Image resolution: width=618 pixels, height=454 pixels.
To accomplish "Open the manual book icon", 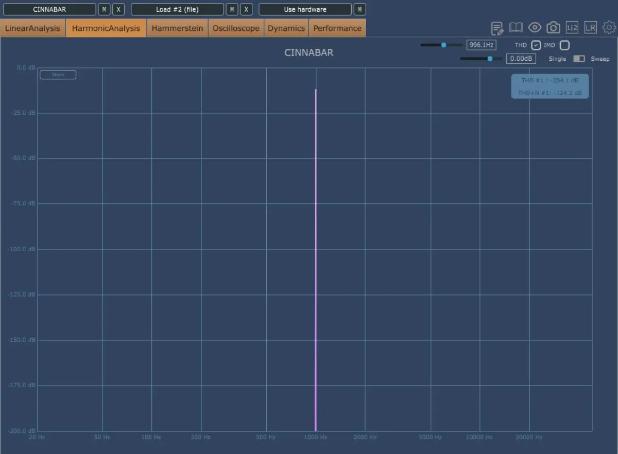I will tap(516, 28).
